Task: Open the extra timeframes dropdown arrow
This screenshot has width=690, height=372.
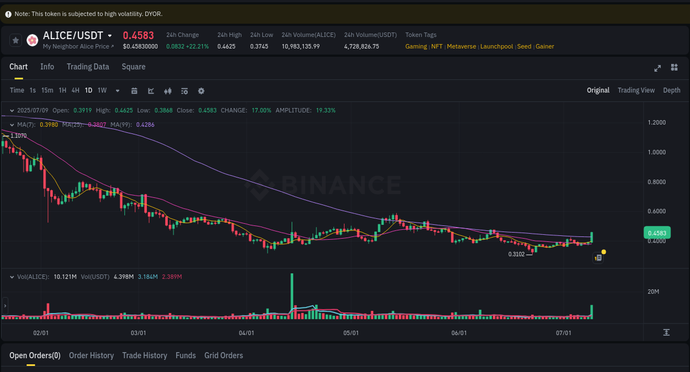Action: (x=117, y=90)
